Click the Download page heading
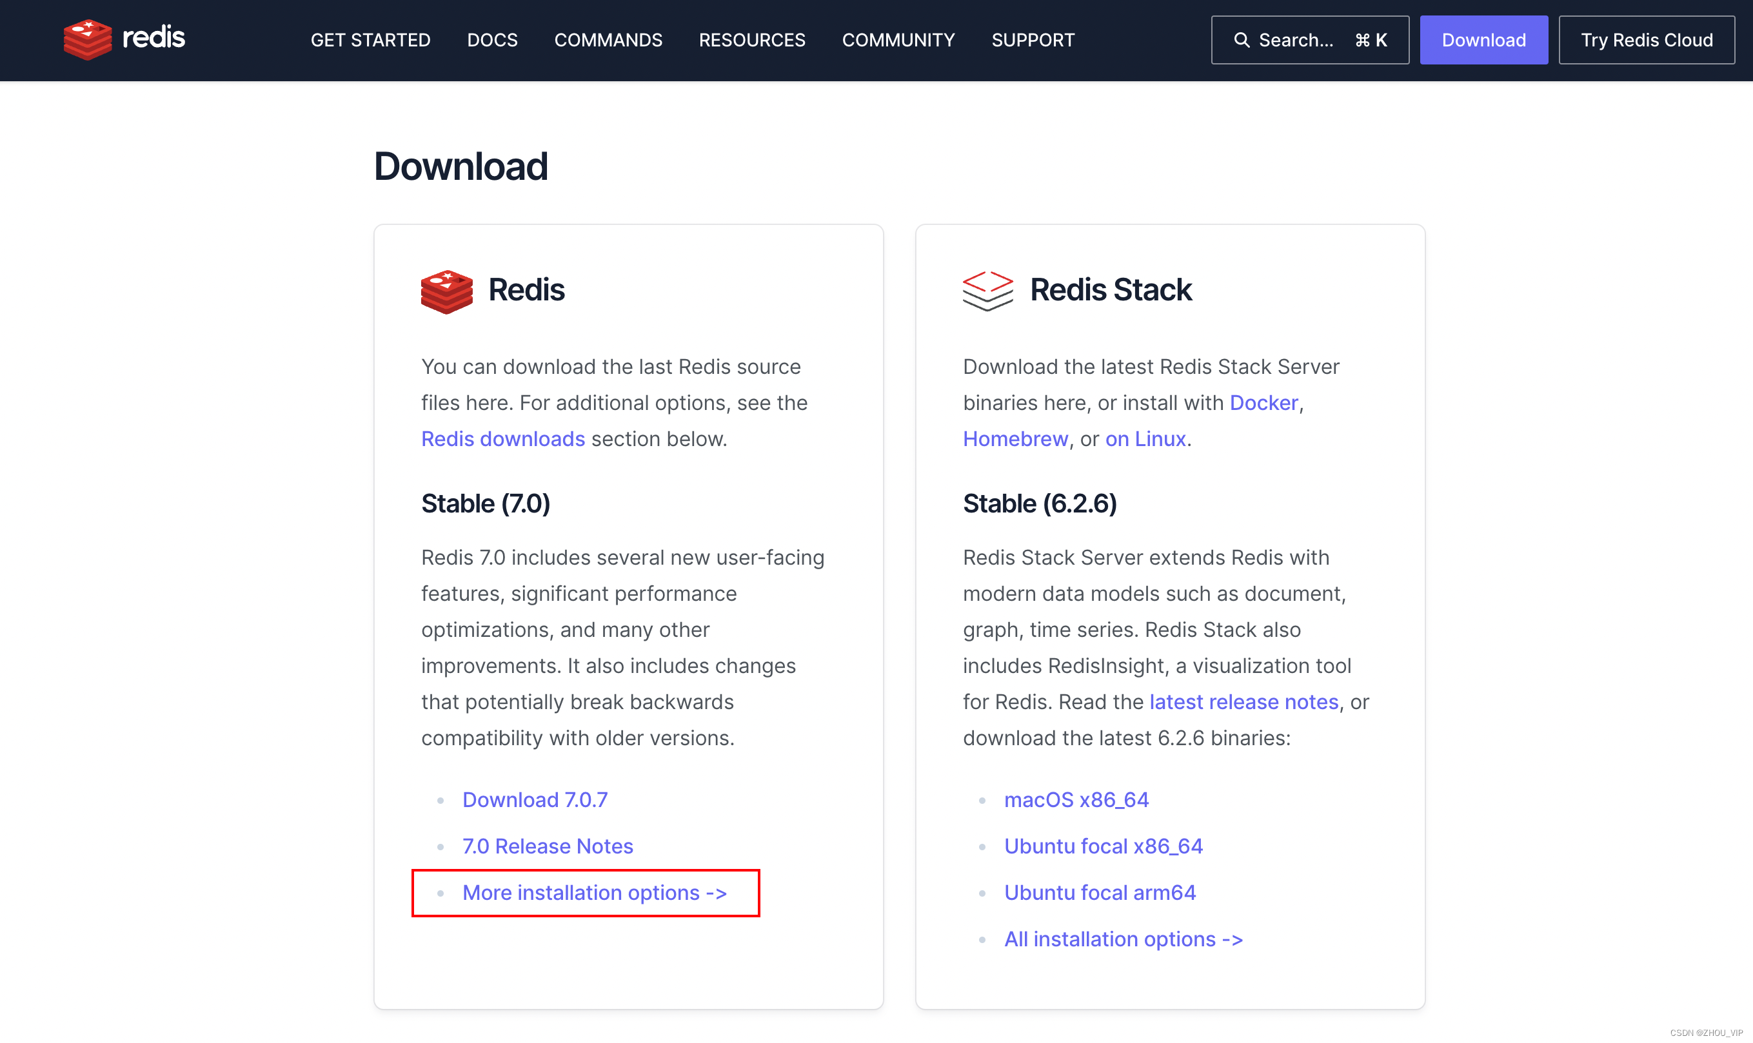This screenshot has width=1753, height=1043. (x=461, y=166)
